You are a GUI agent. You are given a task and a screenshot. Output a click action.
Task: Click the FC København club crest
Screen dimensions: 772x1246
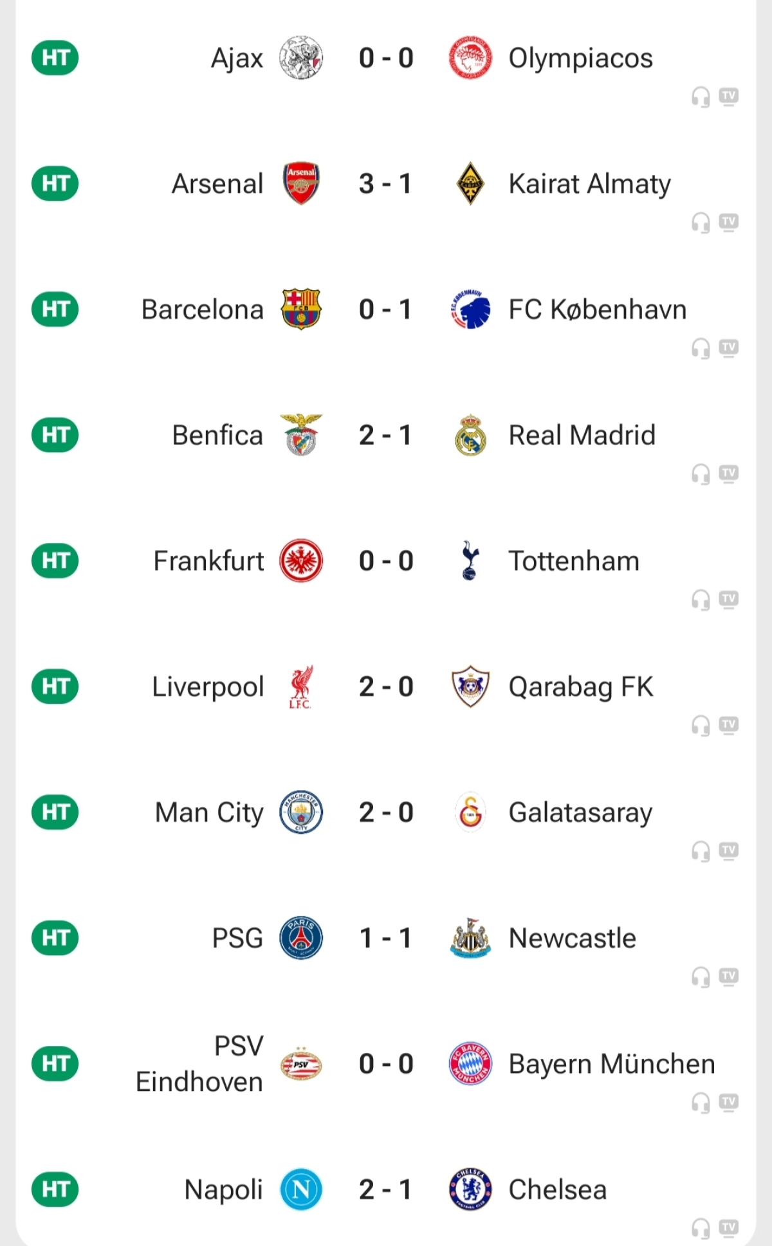point(470,309)
